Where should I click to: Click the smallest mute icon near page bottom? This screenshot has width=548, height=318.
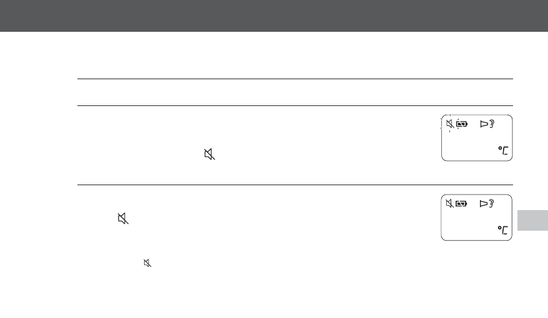click(x=147, y=263)
